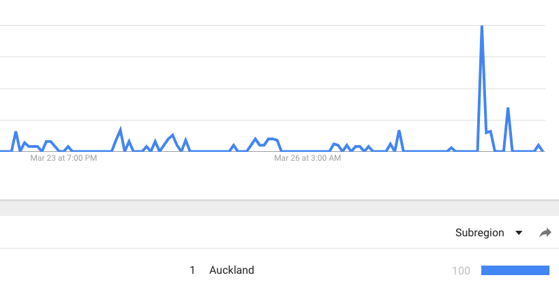559x301 pixels.
Task: Click the rank number 1 beside Auckland
Action: tap(192, 270)
